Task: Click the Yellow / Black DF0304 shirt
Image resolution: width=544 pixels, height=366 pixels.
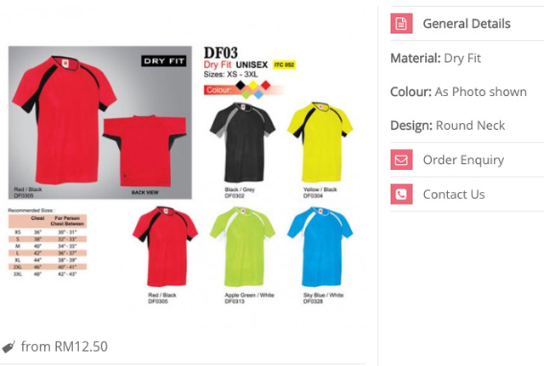Action: tap(320, 142)
